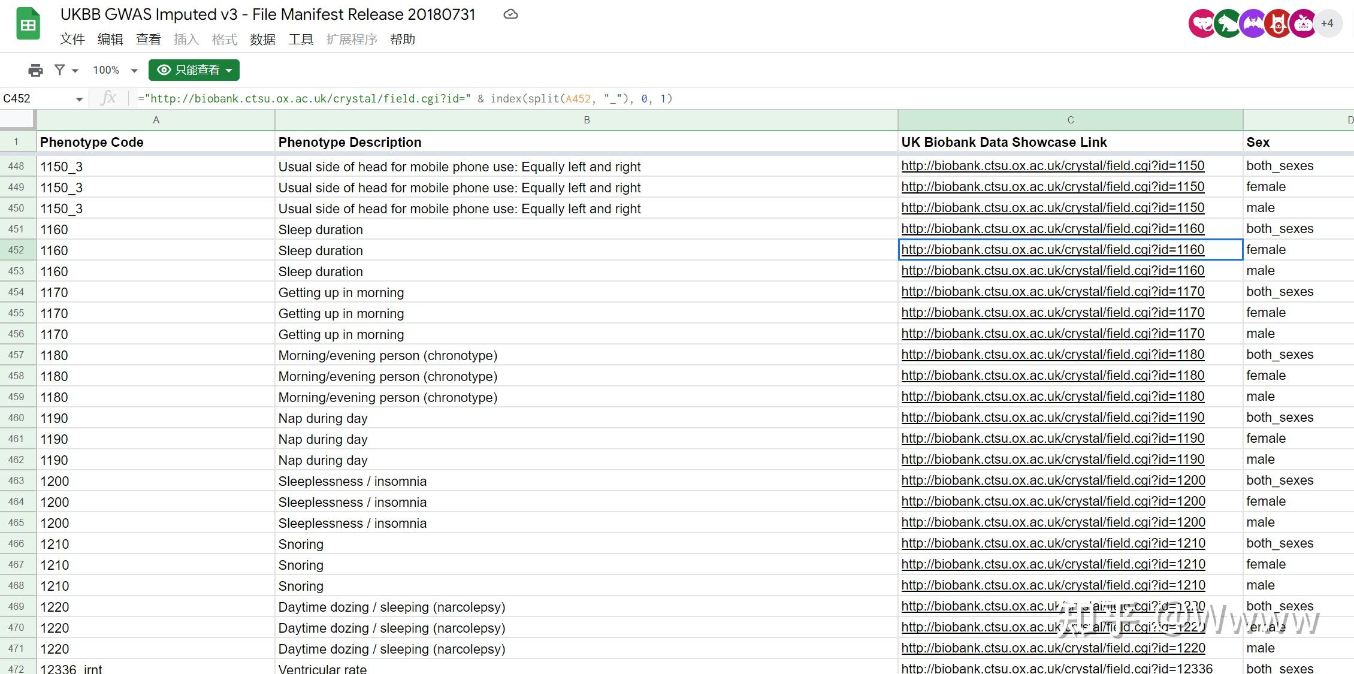
Task: Open the id=1200 link in row 463
Action: click(x=1053, y=480)
